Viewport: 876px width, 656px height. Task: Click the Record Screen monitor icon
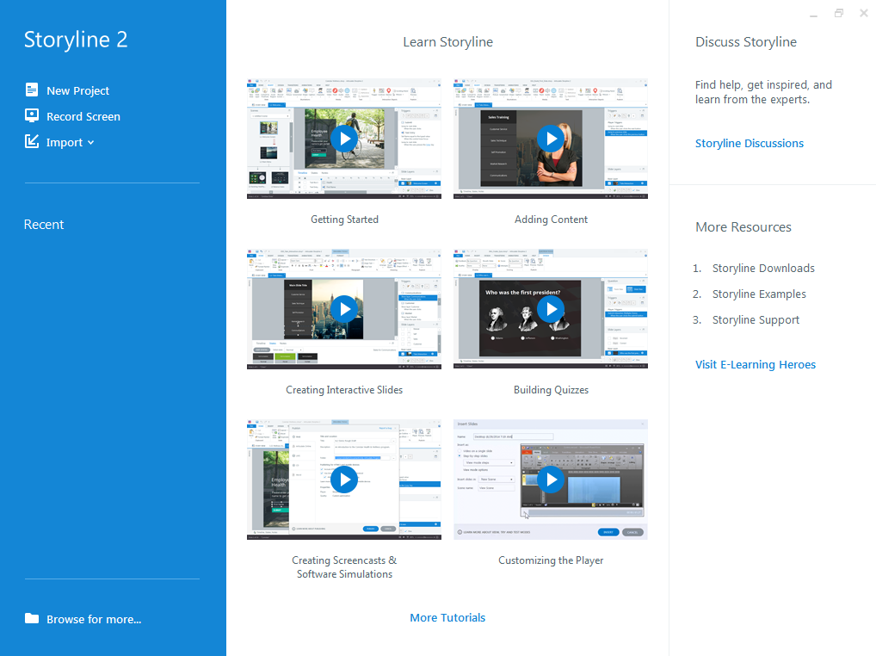(x=32, y=115)
